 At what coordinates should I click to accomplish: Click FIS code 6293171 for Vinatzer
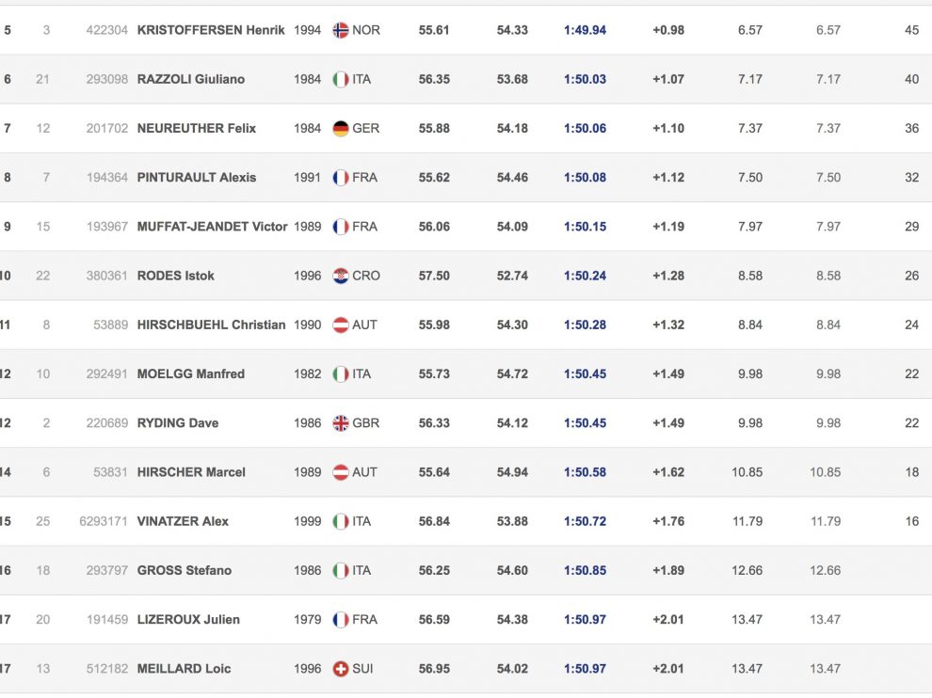104,521
